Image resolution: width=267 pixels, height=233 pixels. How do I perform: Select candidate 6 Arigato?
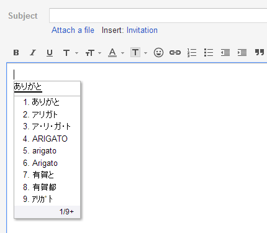(47, 163)
